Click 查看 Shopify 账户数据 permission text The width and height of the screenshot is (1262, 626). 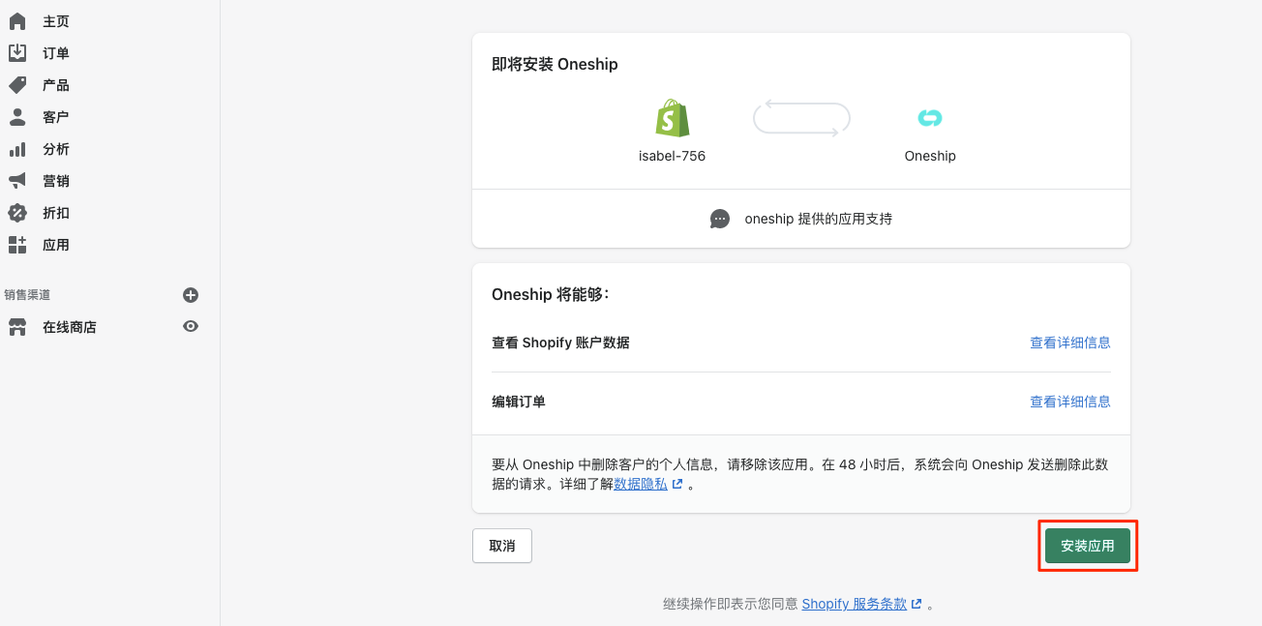(561, 343)
